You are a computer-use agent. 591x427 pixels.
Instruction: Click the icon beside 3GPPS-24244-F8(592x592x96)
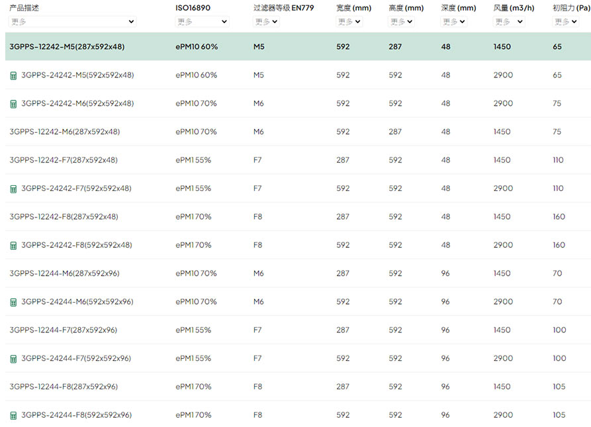[13, 415]
